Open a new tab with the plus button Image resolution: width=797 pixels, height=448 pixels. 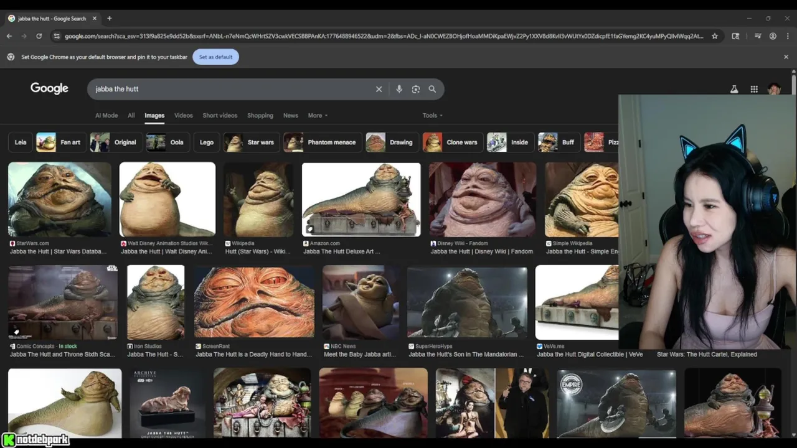click(x=109, y=19)
